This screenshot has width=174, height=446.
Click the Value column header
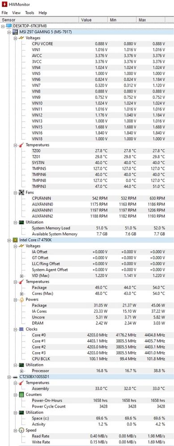coord(93,20)
